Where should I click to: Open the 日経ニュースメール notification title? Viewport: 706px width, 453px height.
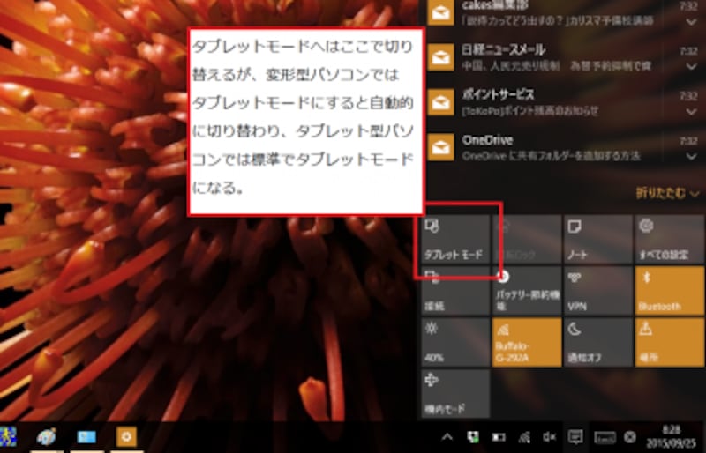click(503, 50)
